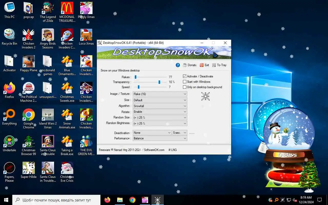Select the Blue Ornaments icon
Viewport: 328px width, 205px height.
67,65
